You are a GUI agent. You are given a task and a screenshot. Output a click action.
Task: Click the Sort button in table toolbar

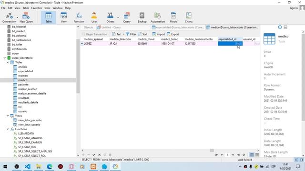[143, 34]
